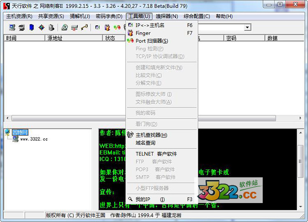The width and height of the screenshot is (308, 222).
Task: Click the 我的IP magnifier icon
Action: (130, 199)
